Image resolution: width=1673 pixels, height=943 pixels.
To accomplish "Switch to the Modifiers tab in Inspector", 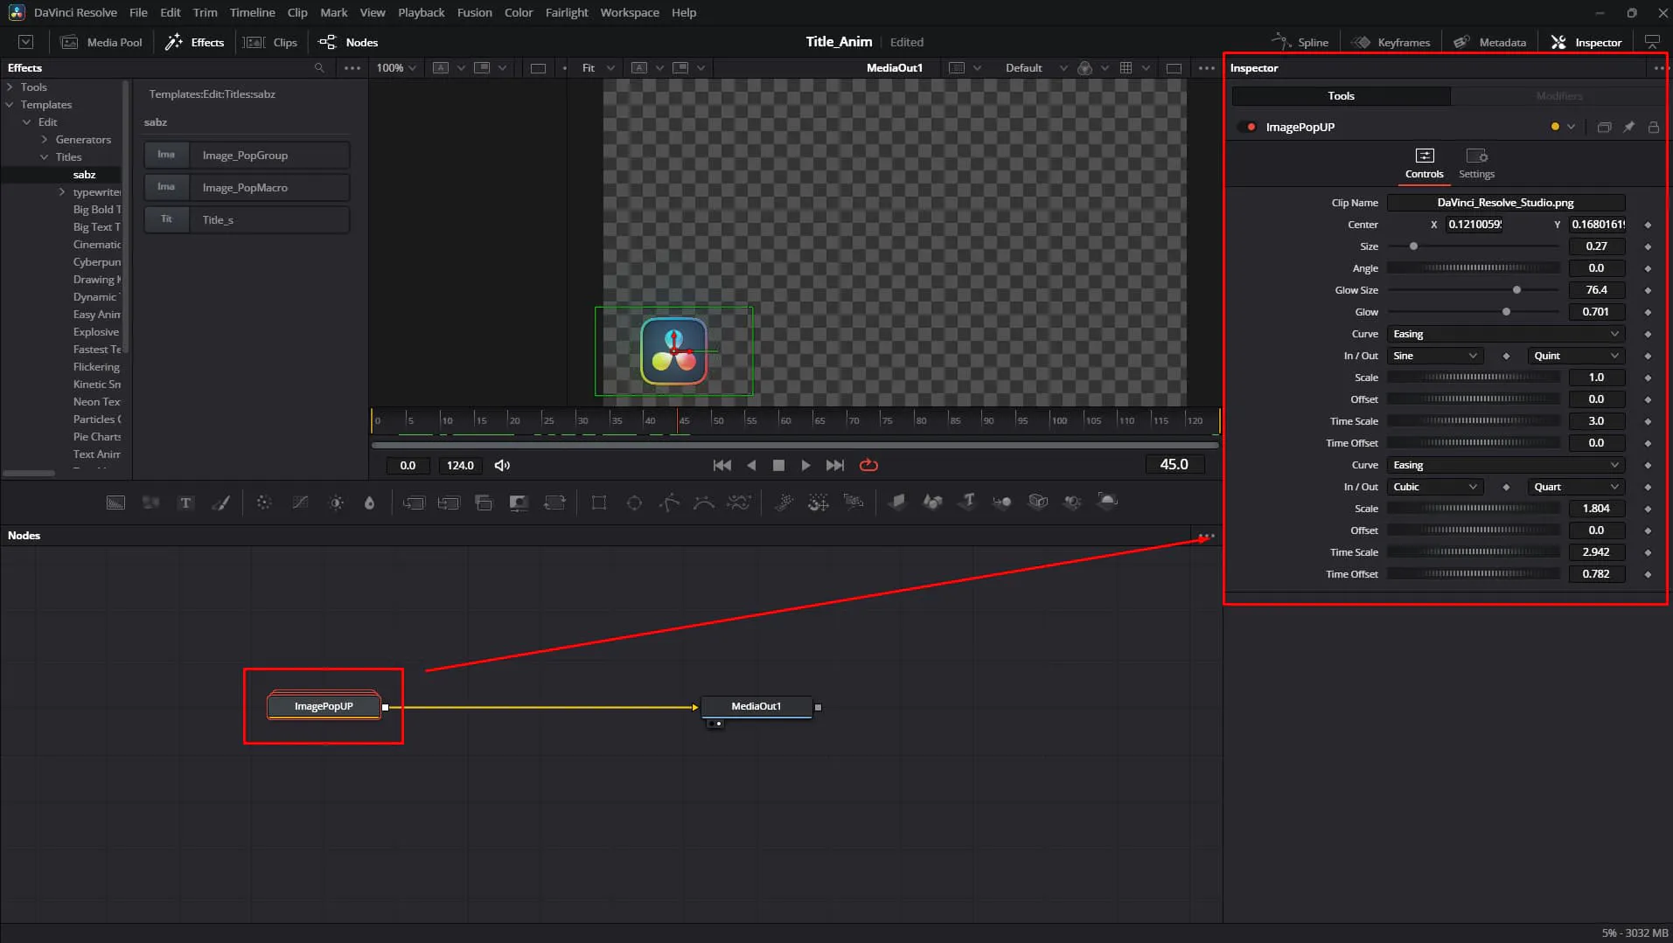I will (1559, 96).
